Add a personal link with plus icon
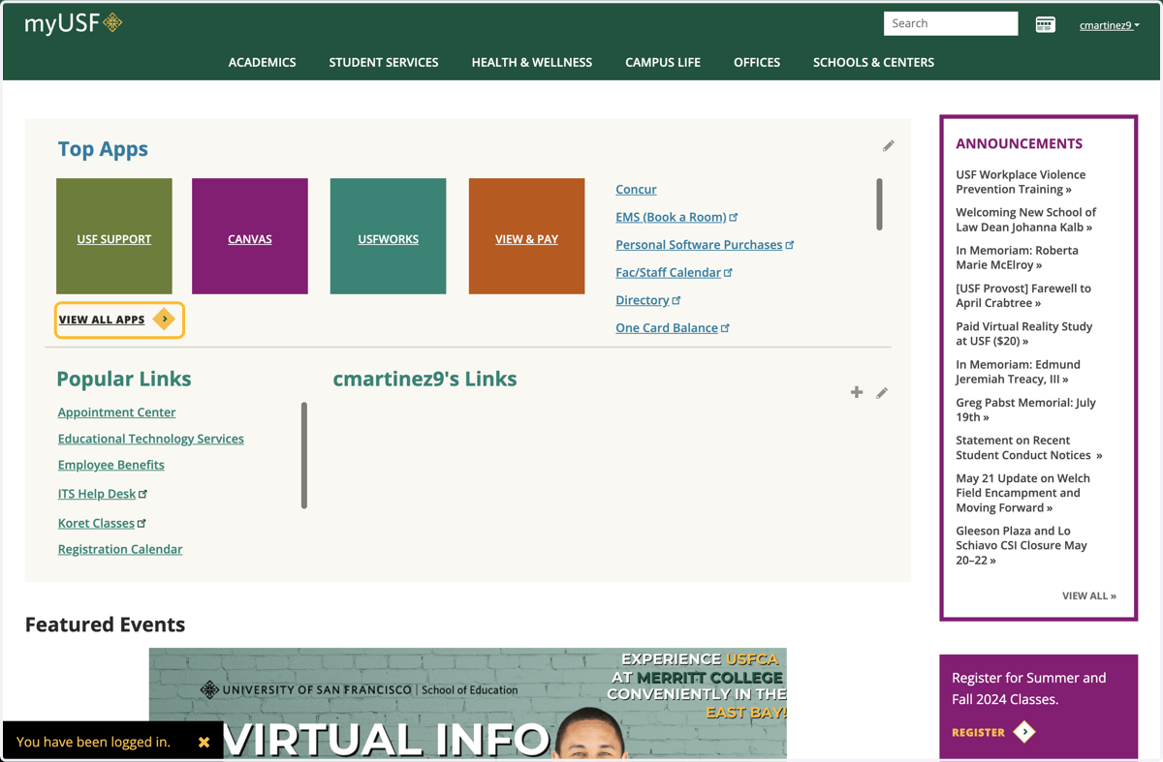This screenshot has width=1163, height=762. click(857, 392)
